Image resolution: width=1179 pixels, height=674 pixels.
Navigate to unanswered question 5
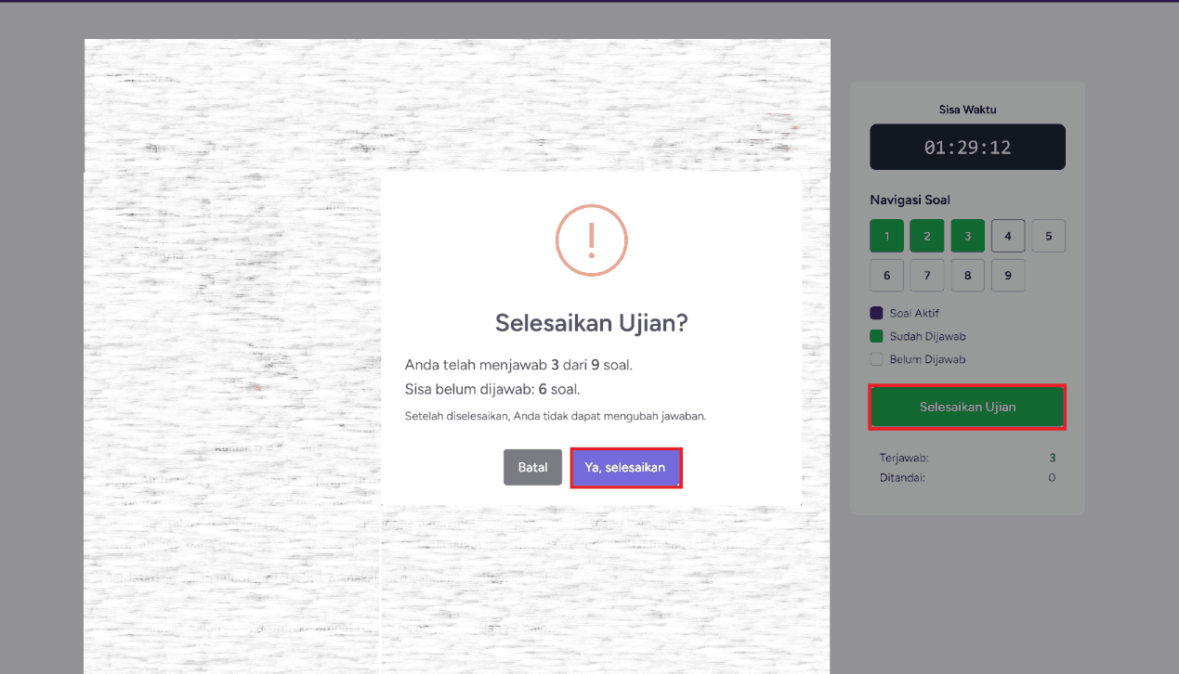(x=1048, y=236)
